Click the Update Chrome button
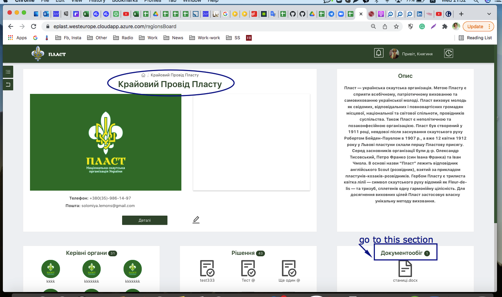Viewport: 502px width, 297px height. pos(478,26)
